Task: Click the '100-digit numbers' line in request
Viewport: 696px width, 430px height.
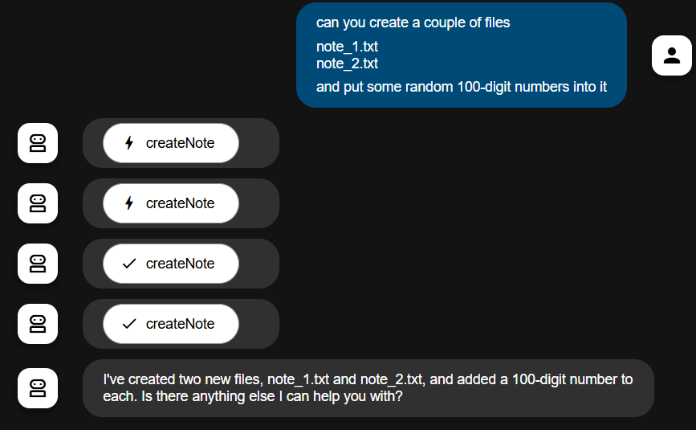Action: [461, 87]
